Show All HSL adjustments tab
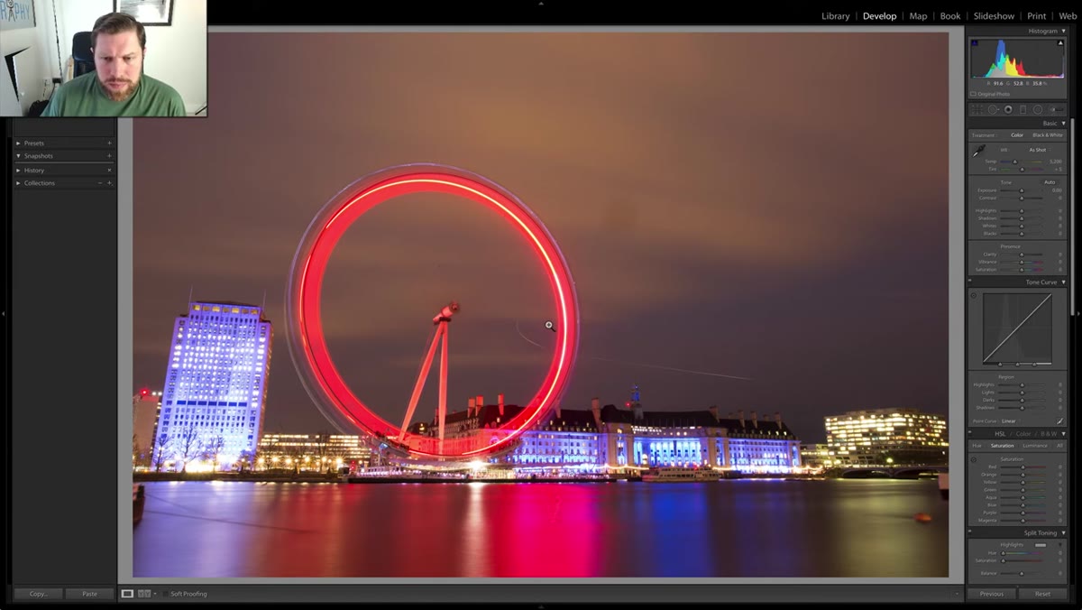Image resolution: width=1082 pixels, height=610 pixels. [1059, 446]
